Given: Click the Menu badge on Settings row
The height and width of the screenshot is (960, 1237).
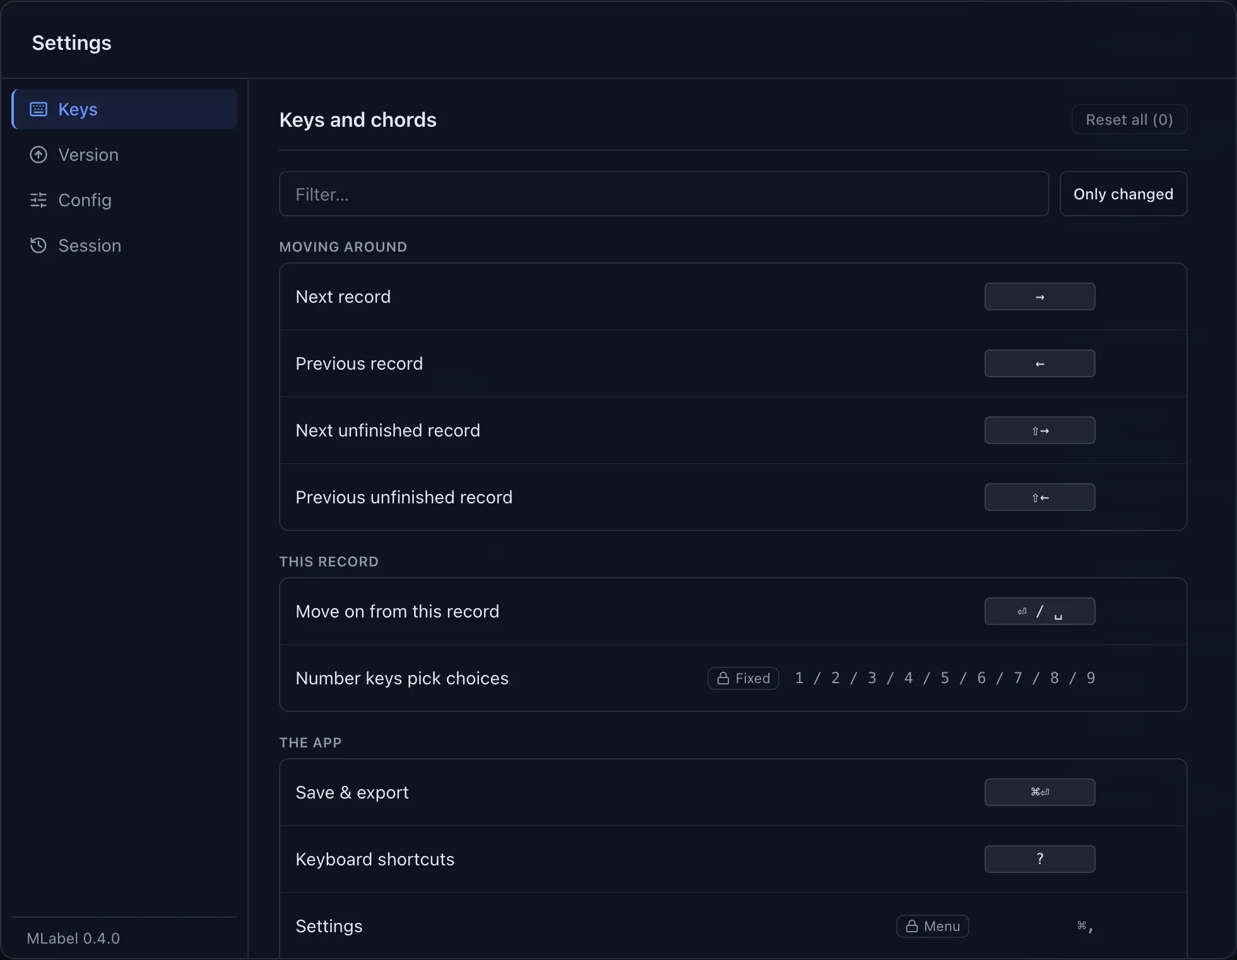Looking at the screenshot, I should coord(932,926).
